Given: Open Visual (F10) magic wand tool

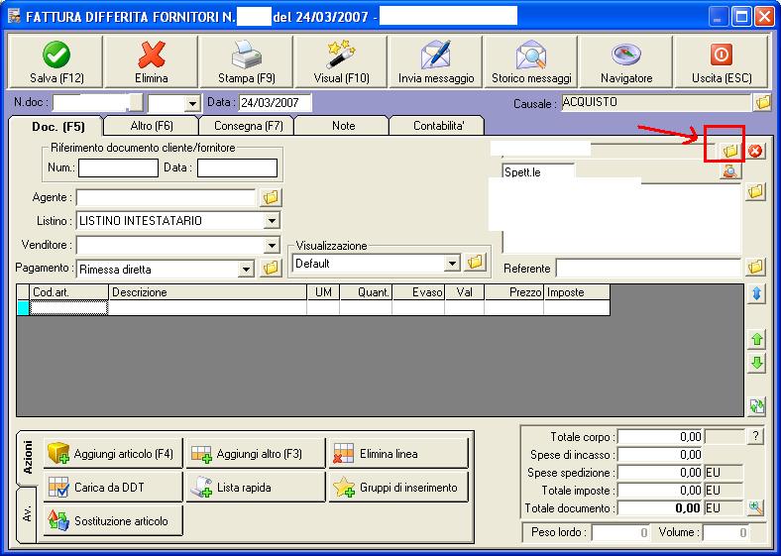Looking at the screenshot, I should pyautogui.click(x=342, y=61).
